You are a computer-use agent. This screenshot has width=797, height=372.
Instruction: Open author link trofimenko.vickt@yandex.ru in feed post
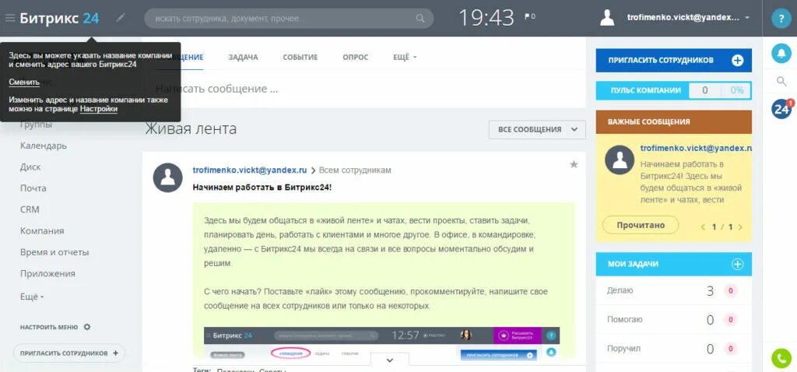click(x=250, y=170)
